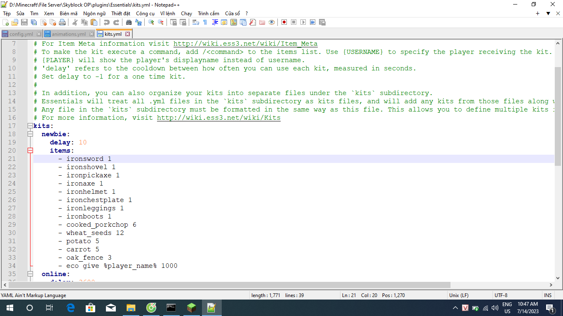Screen dimensions: 563x316
Task: Collapse the newbie: fold marker
Action: 30,134
